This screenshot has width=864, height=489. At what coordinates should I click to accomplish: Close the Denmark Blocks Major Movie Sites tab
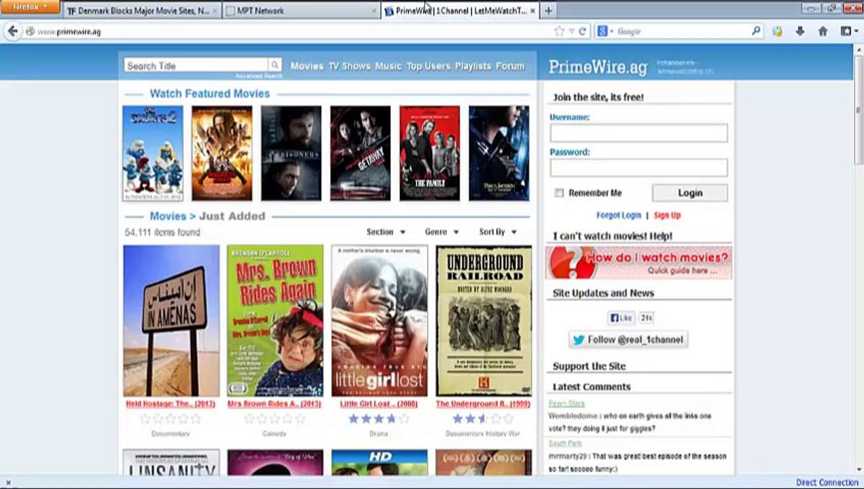tap(216, 11)
